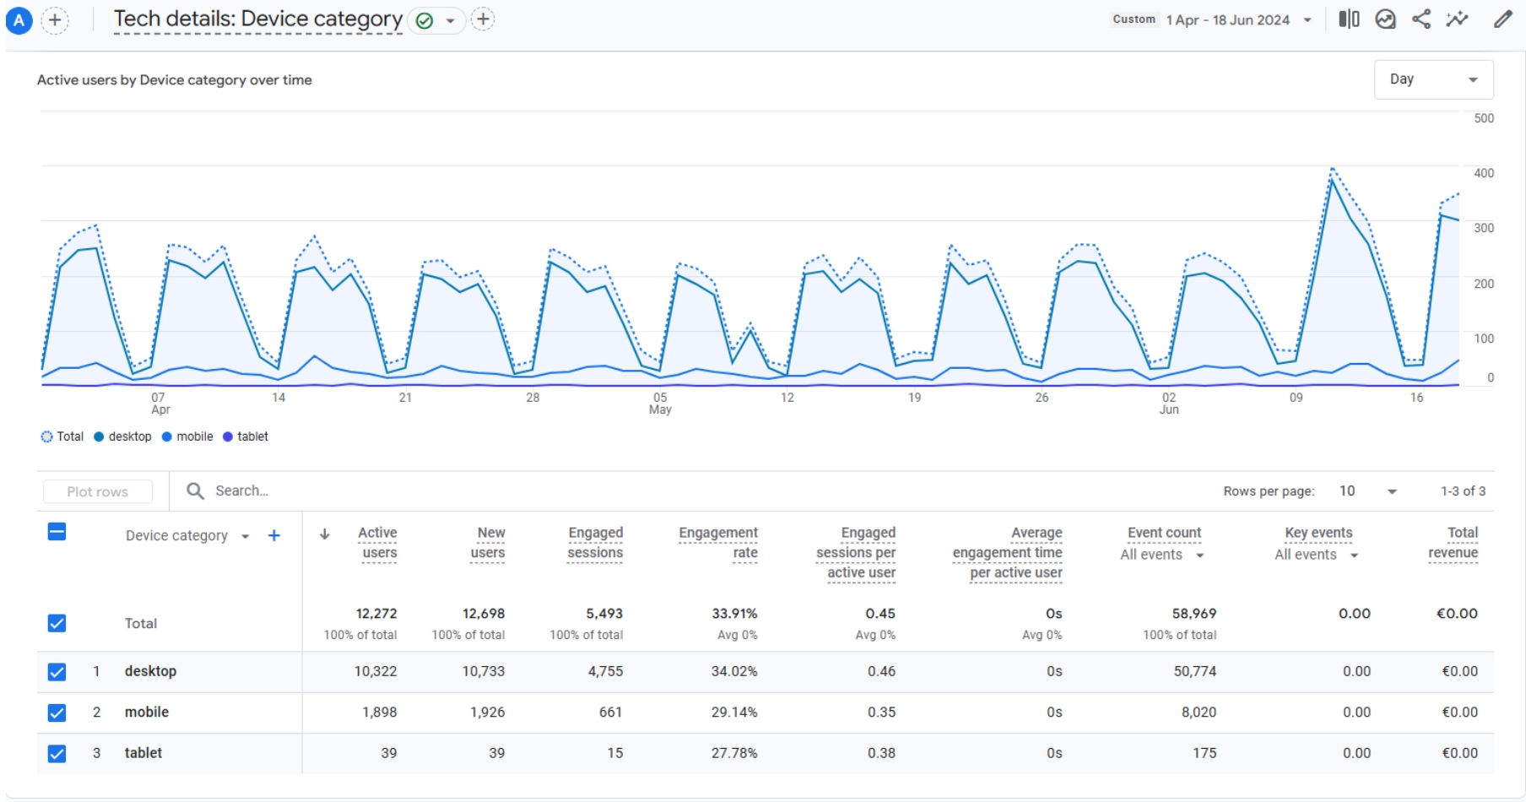This screenshot has width=1526, height=802.
Task: Add a comparison with the plus circle icon
Action: [x=55, y=20]
